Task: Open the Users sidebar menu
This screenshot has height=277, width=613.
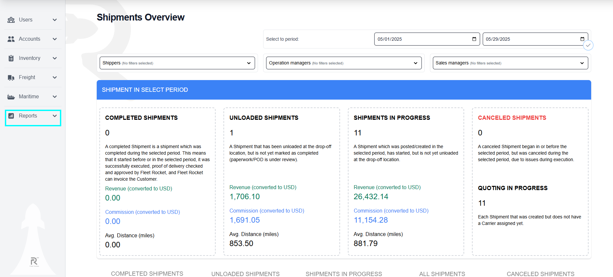Action: pyautogui.click(x=33, y=20)
